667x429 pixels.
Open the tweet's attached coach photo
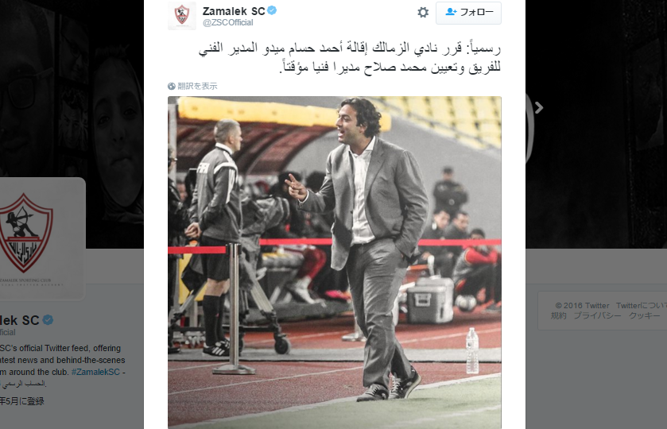click(335, 262)
